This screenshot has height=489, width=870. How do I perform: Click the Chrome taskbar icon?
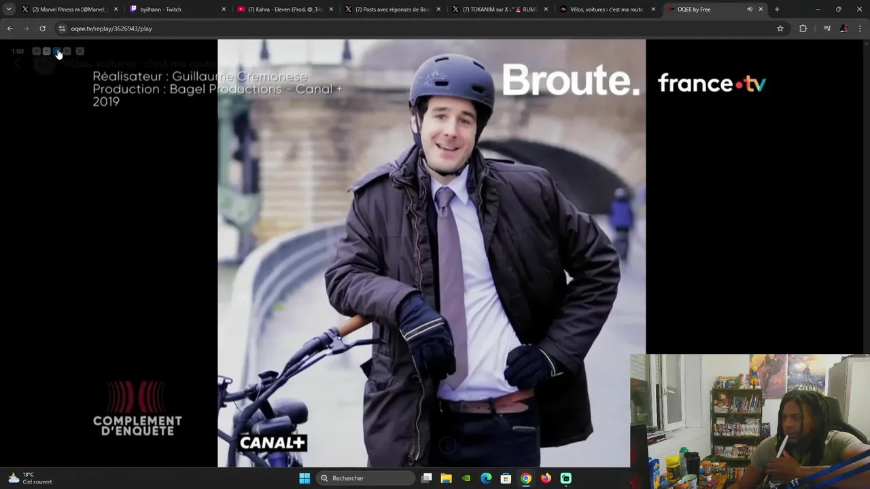click(x=526, y=478)
